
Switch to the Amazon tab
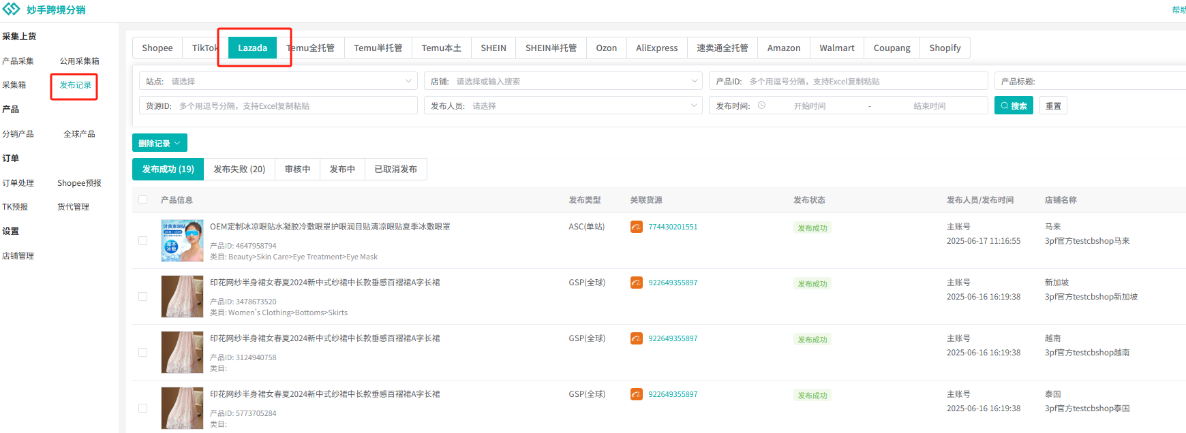pyautogui.click(x=784, y=48)
